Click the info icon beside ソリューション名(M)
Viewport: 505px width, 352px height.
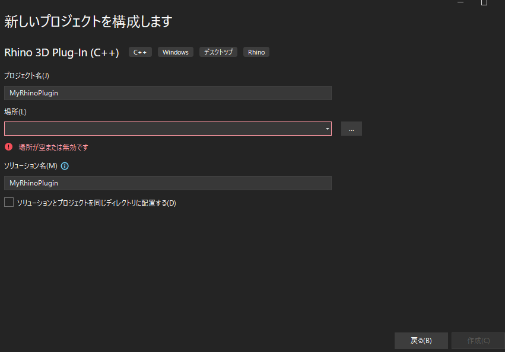pos(64,166)
